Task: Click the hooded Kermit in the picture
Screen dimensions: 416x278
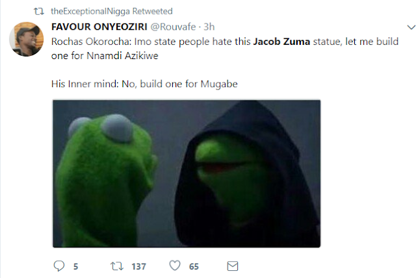Action: [x=247, y=173]
